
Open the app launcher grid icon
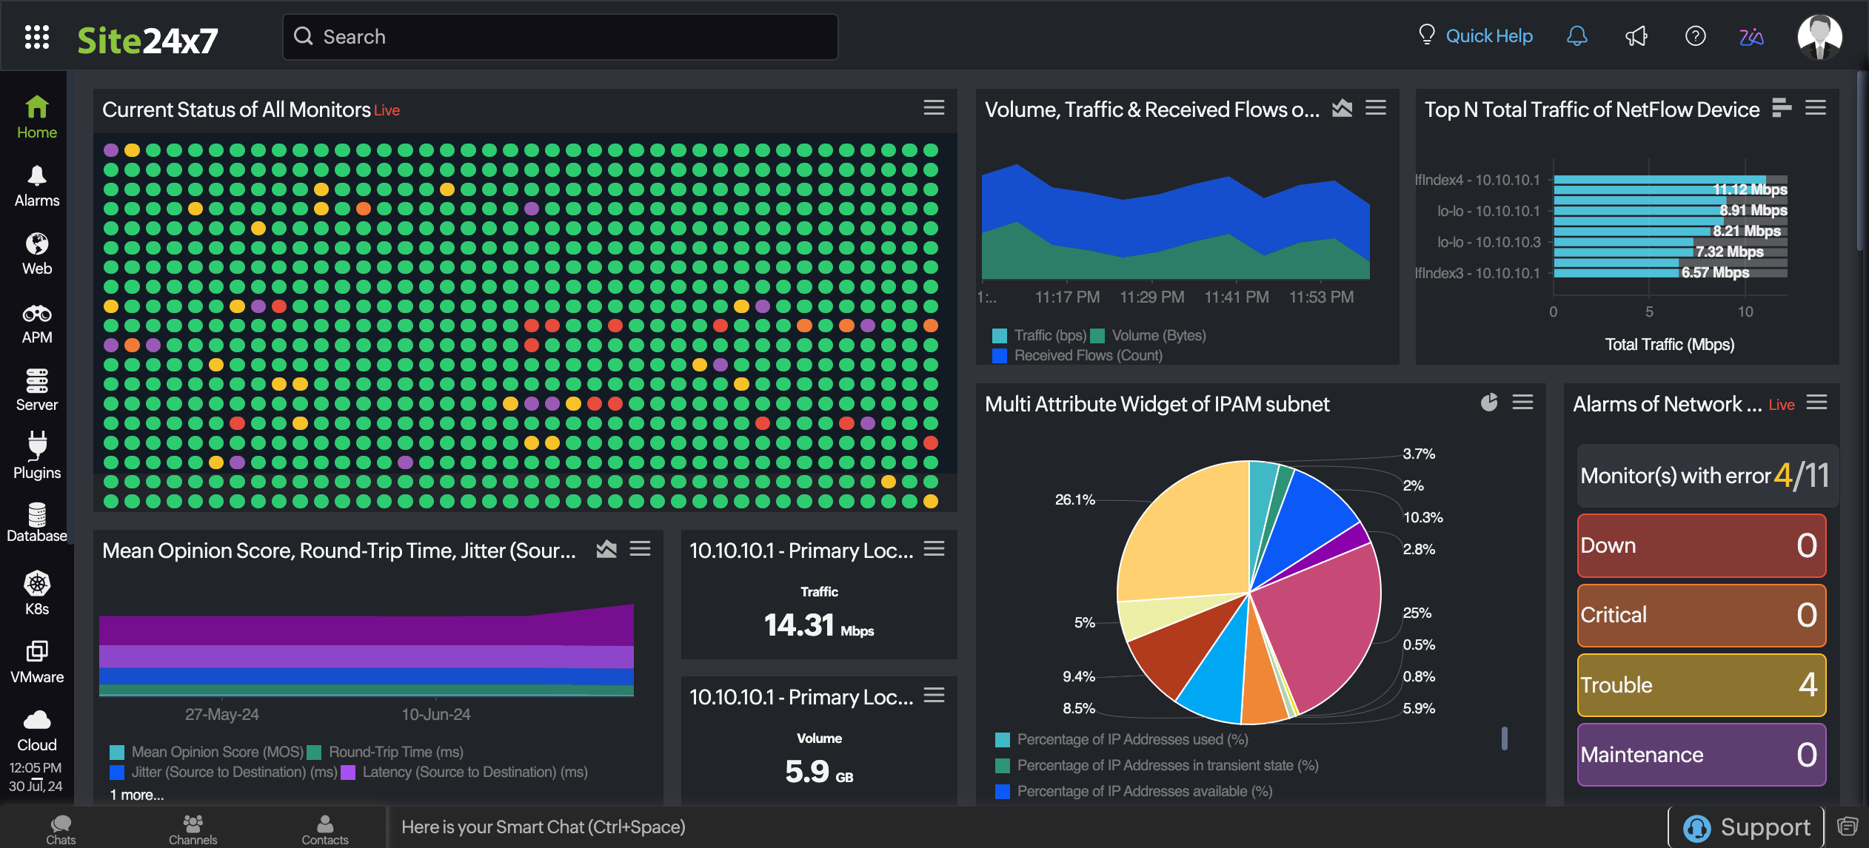[x=36, y=37]
